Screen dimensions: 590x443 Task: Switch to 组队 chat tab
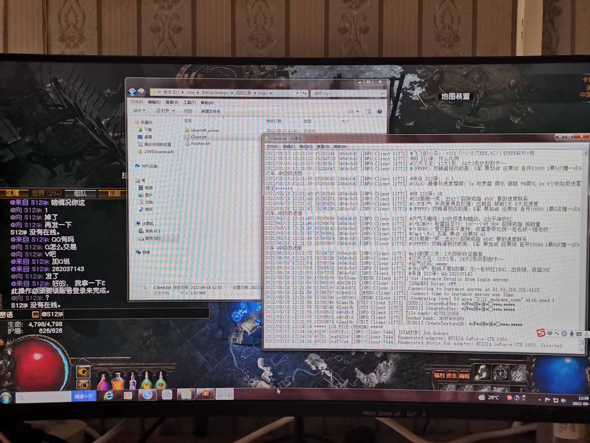click(x=80, y=193)
